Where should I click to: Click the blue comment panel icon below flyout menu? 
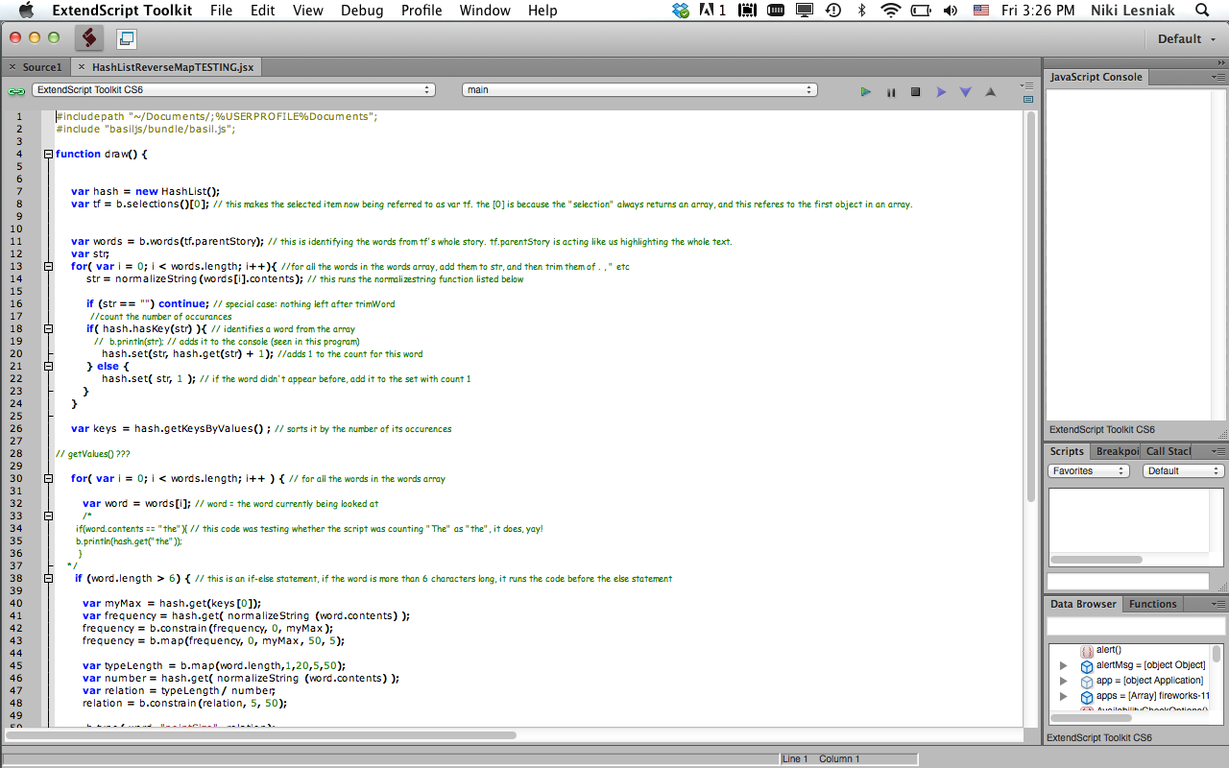point(1028,99)
